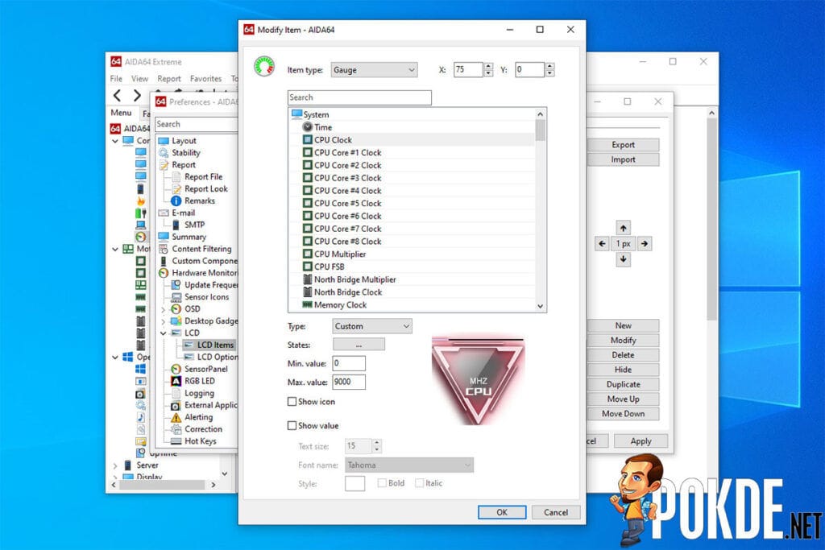Click CPU FSB chip icon
This screenshot has height=550, width=825.
click(x=308, y=267)
